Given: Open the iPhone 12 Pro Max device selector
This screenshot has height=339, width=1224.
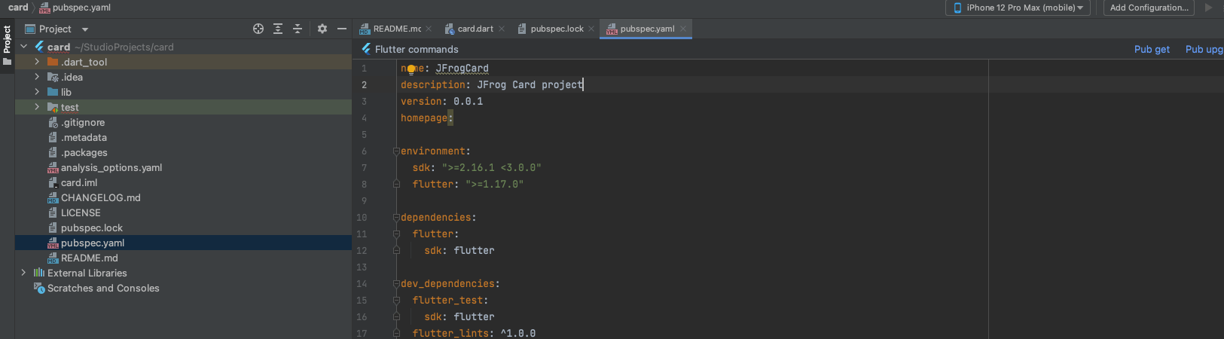Looking at the screenshot, I should [1018, 8].
